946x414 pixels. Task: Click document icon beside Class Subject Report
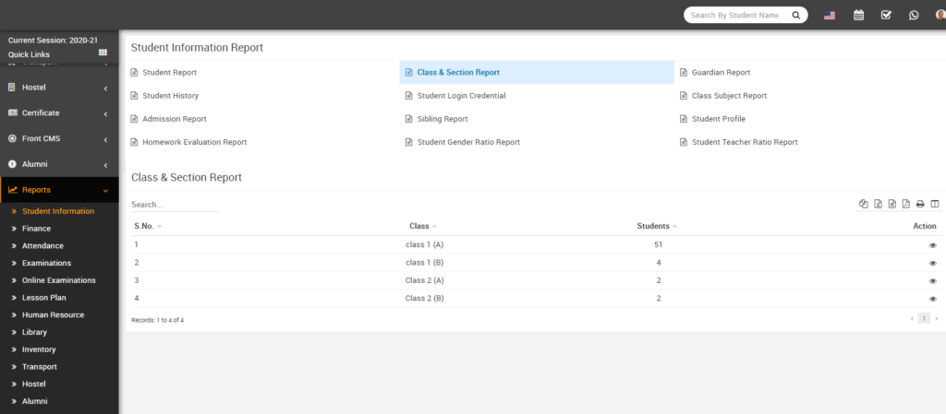[x=684, y=96]
